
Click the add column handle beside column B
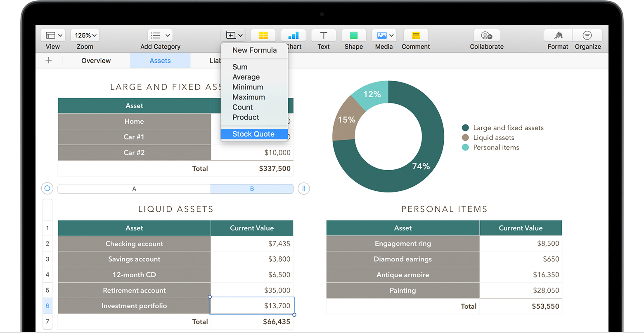click(x=303, y=188)
